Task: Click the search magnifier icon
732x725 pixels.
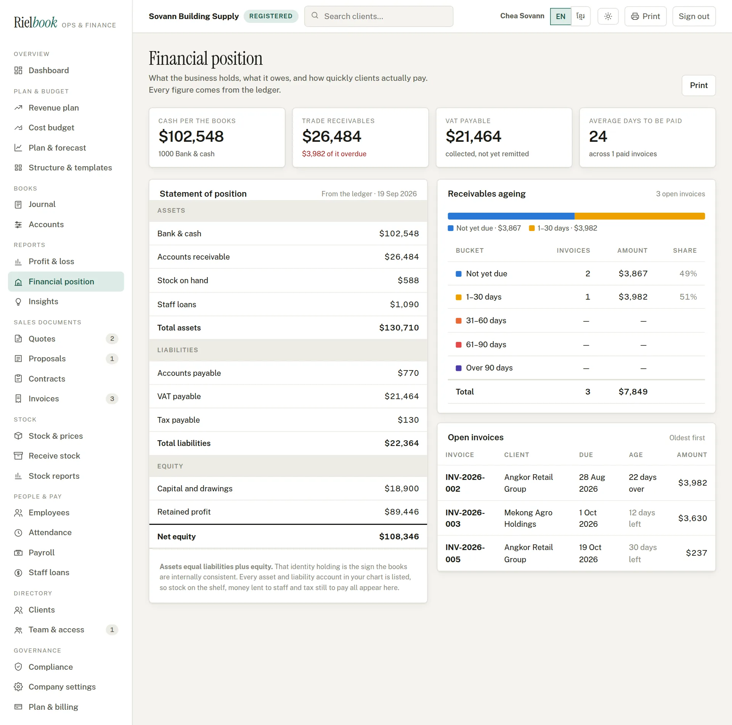Action: tap(315, 16)
